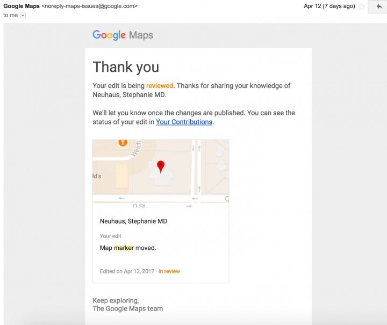Click the reply arrow button
The height and width of the screenshot is (325, 387).
click(378, 6)
